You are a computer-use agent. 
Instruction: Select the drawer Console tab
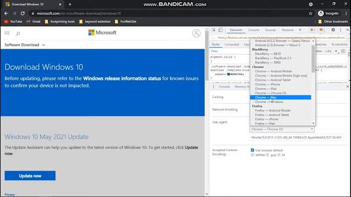tap(224, 86)
